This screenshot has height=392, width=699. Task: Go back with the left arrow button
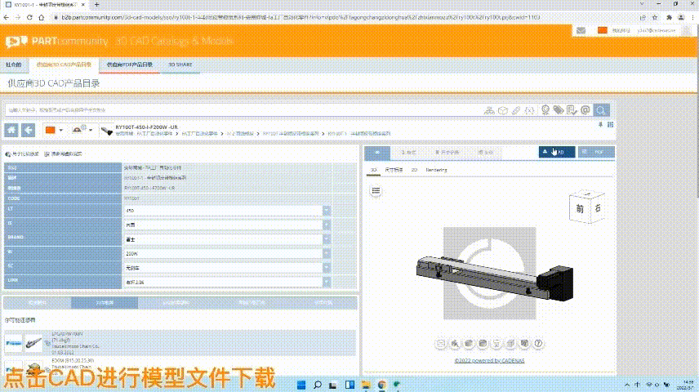[x=28, y=130]
